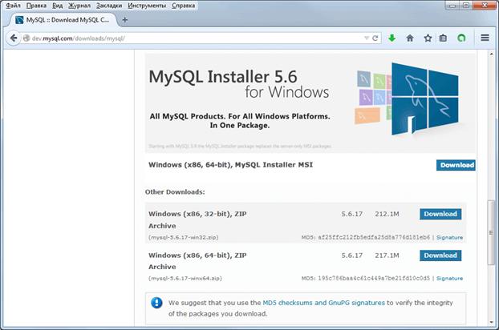499x330 pixels.
Task: Click the MD5 hash of the win32 zip
Action: (374, 237)
